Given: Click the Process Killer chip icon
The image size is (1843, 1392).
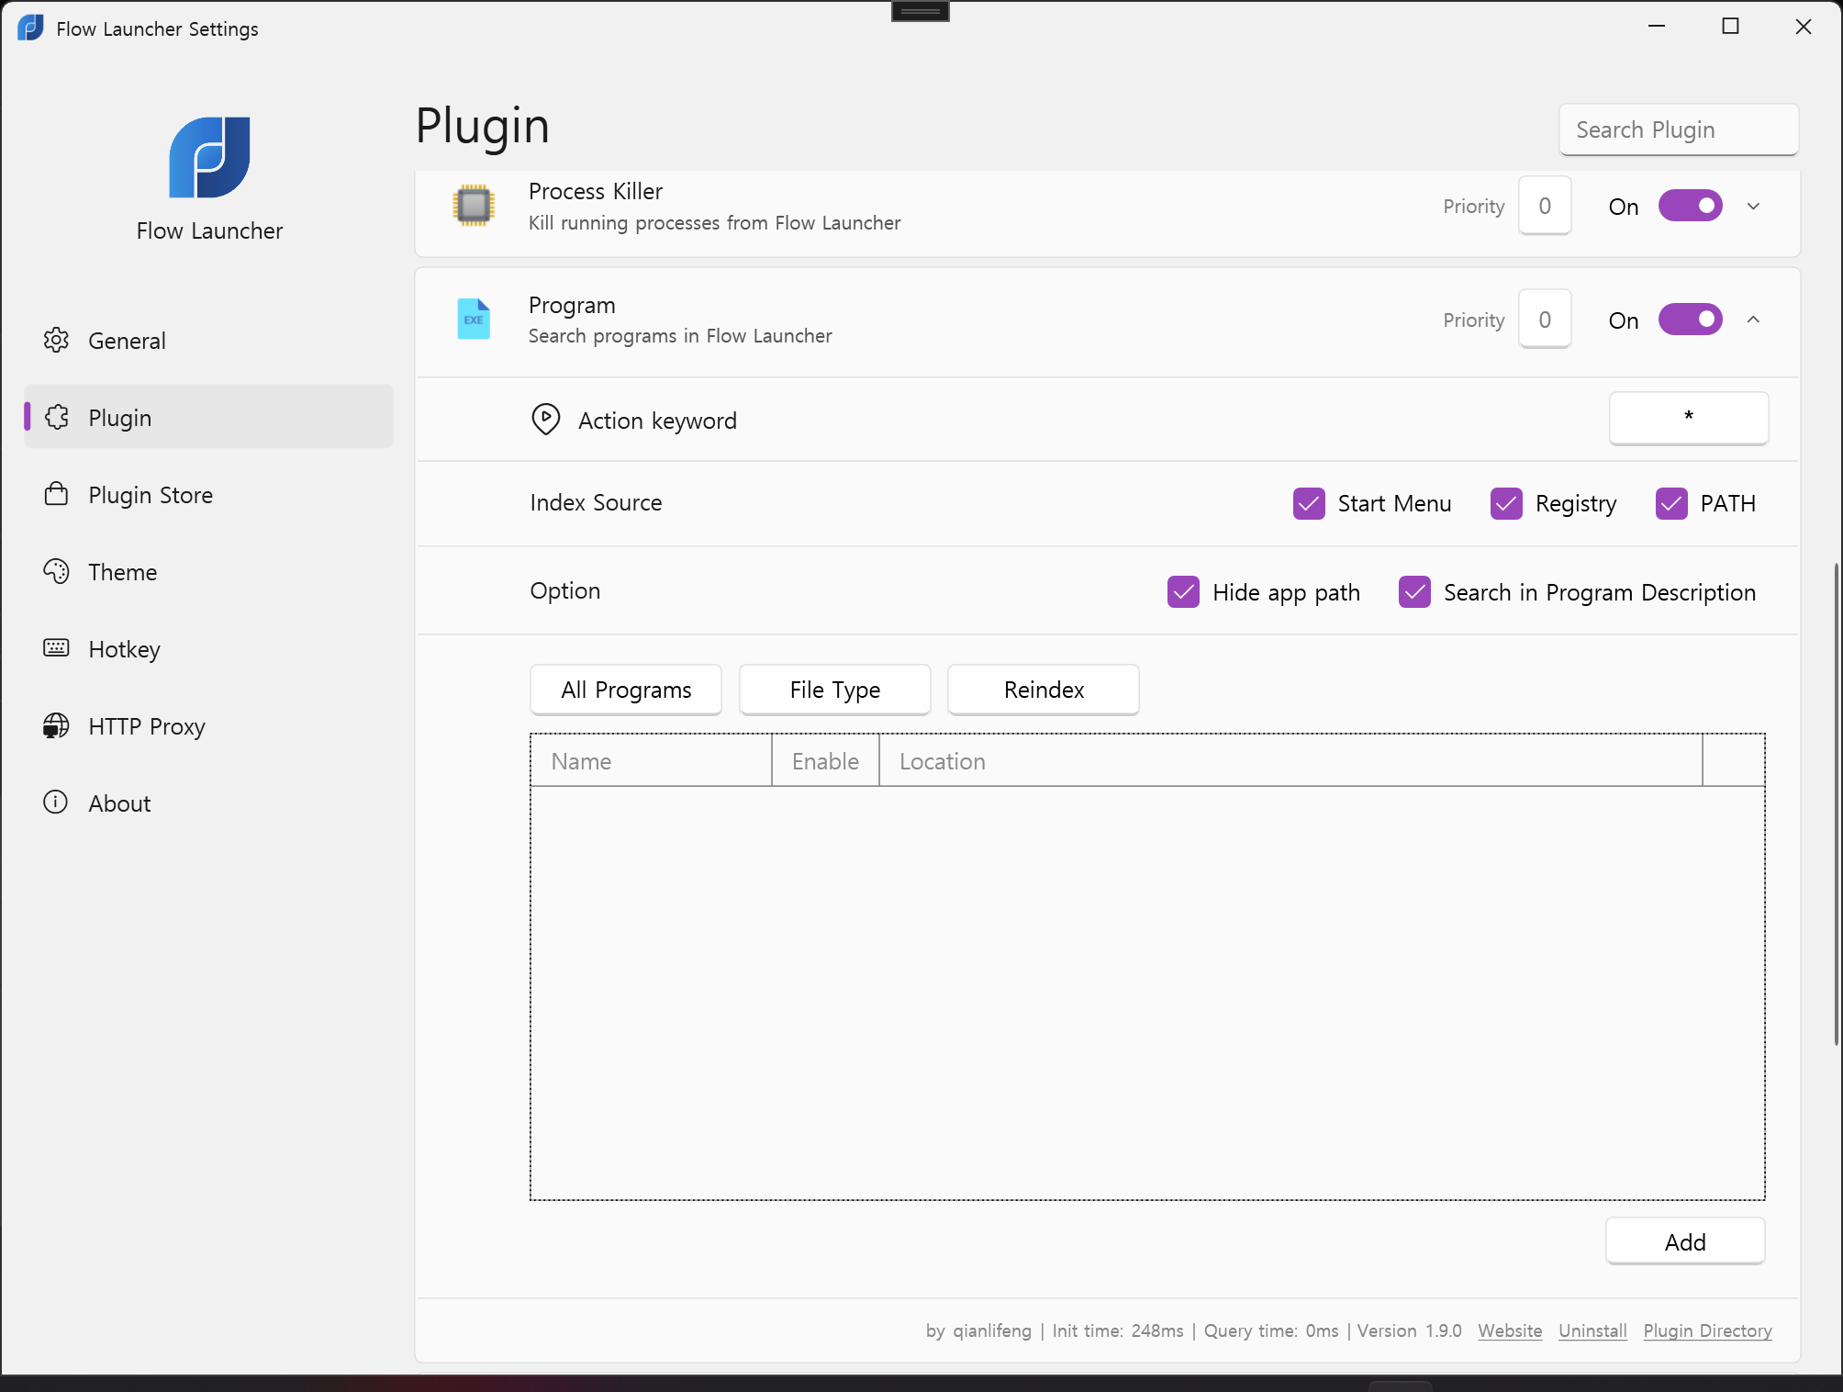Looking at the screenshot, I should [x=474, y=206].
